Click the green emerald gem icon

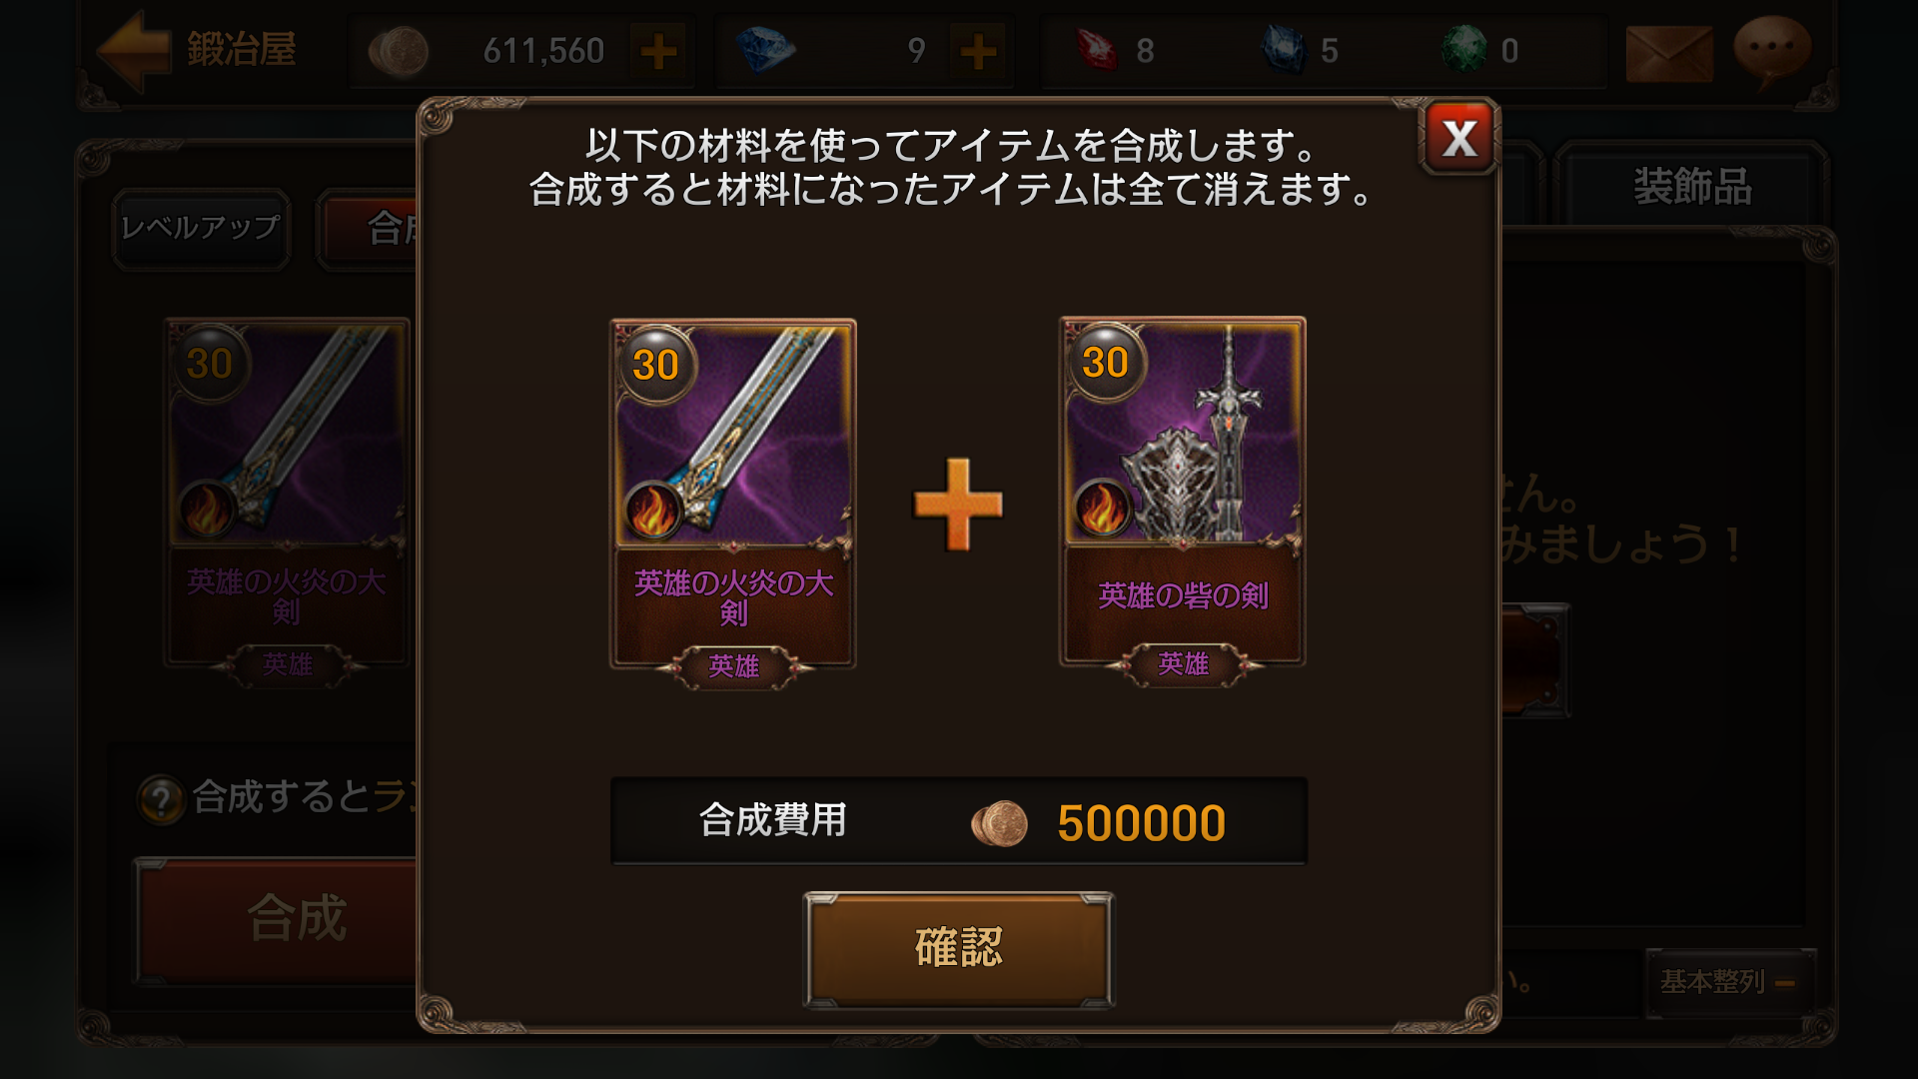(1463, 50)
